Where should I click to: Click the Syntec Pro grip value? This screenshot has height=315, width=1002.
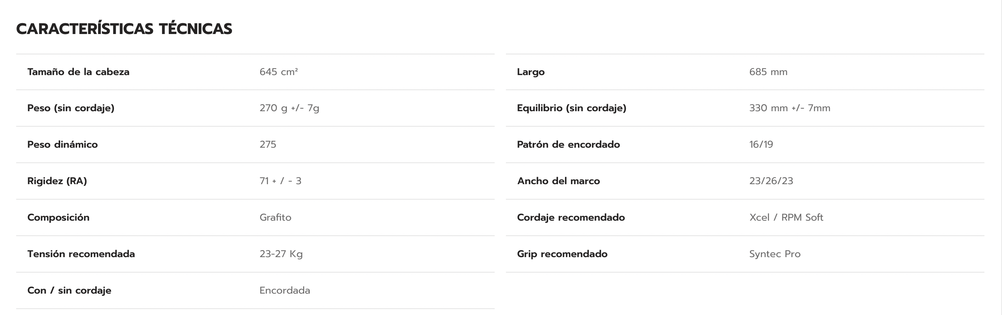tap(775, 254)
